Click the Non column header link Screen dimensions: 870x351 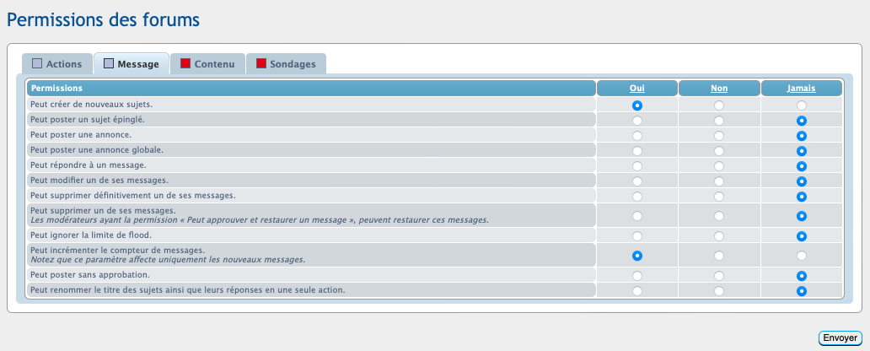[x=719, y=88]
